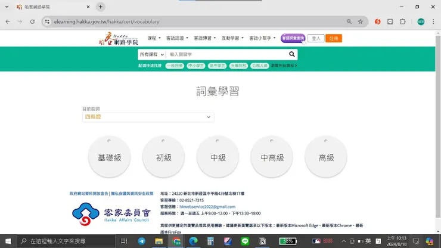Select the 中小學生 quick filter tag
The image size is (441, 248).
click(x=196, y=66)
